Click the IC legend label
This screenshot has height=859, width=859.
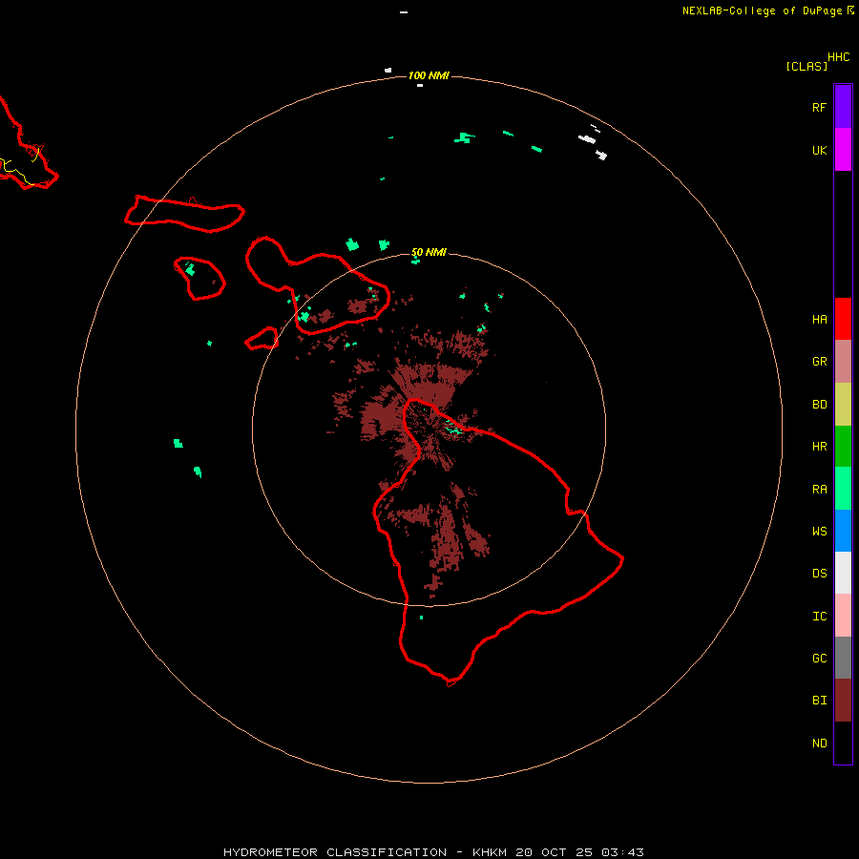pos(820,617)
